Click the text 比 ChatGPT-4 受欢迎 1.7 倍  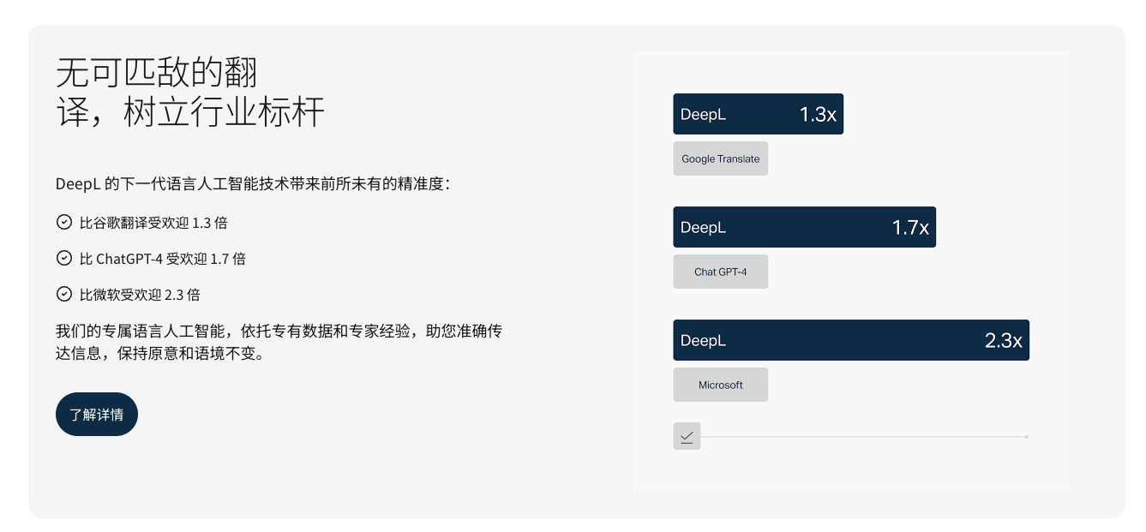pyautogui.click(x=163, y=259)
